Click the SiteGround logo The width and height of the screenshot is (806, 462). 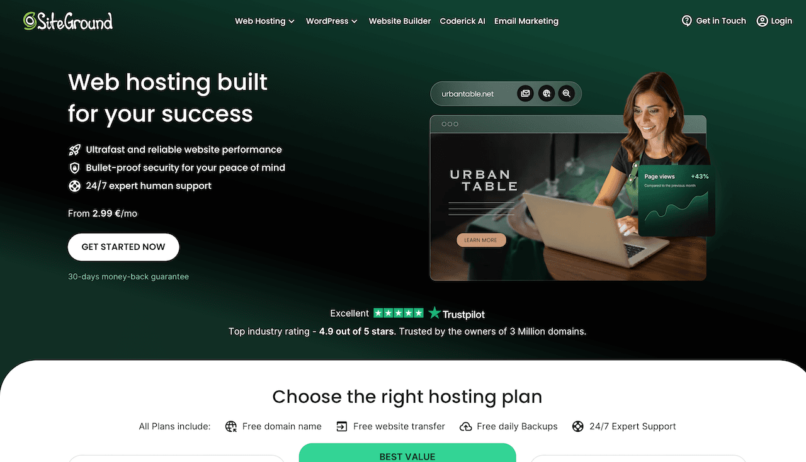coord(68,21)
